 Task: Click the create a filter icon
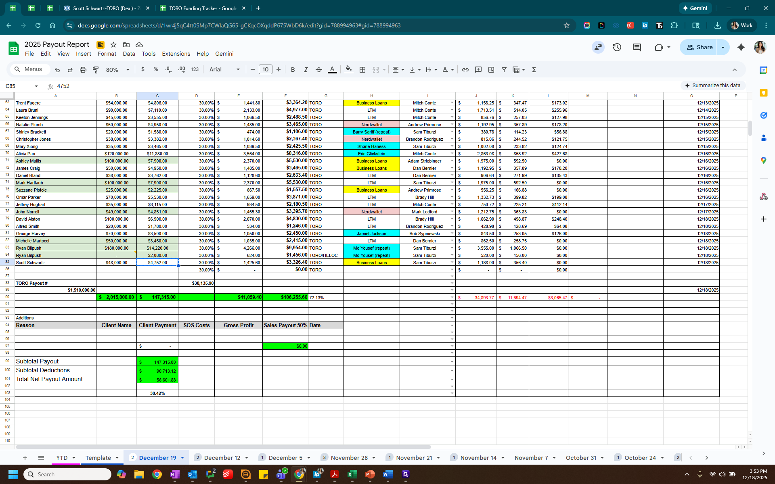[x=504, y=70]
